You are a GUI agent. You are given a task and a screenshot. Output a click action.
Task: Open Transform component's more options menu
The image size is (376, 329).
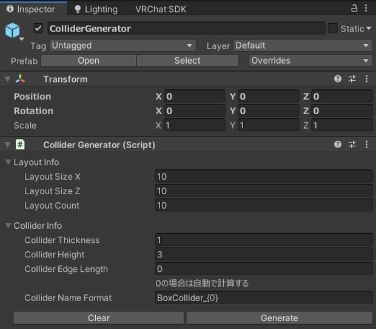tap(366, 79)
